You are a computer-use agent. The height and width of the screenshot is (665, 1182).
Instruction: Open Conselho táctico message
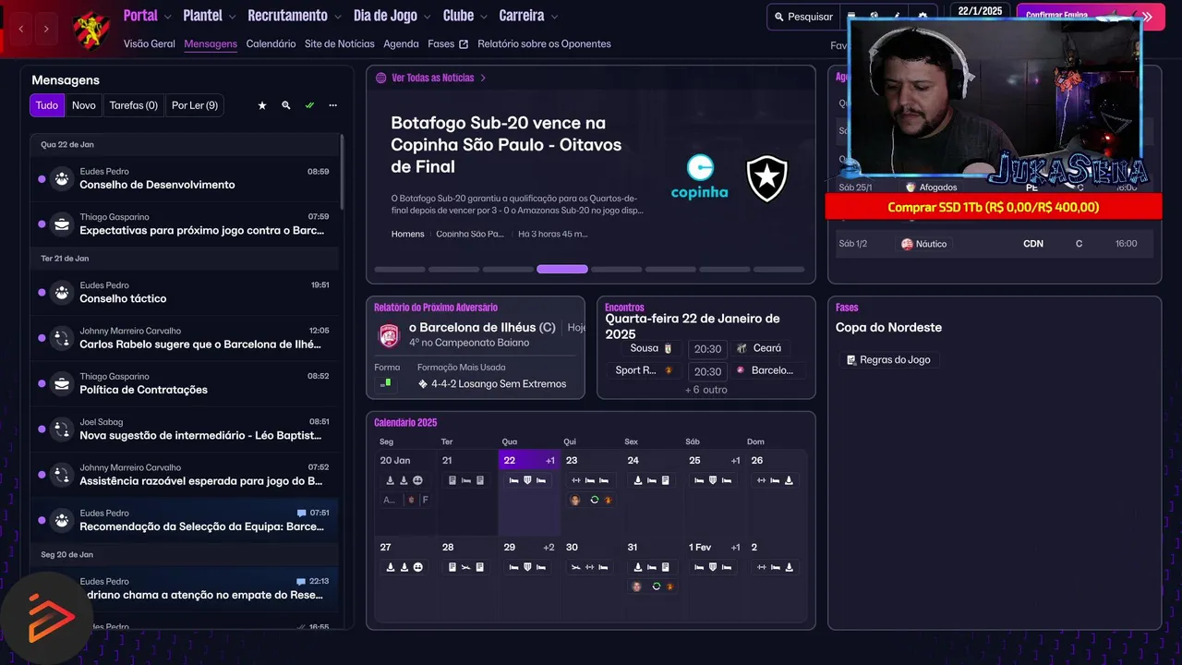point(185,292)
